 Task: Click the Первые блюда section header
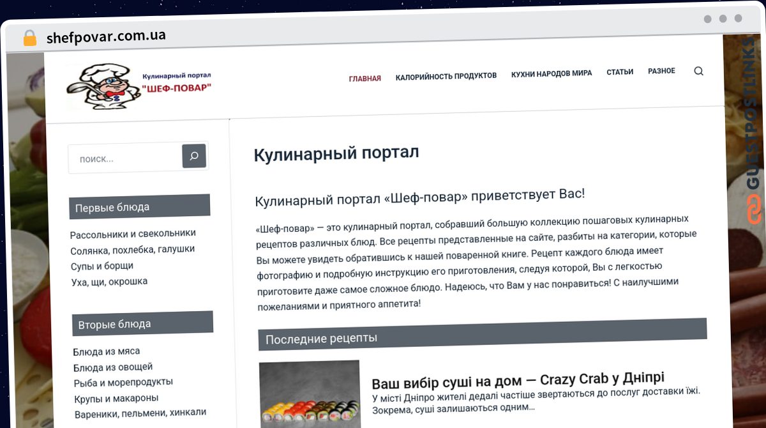tap(139, 206)
